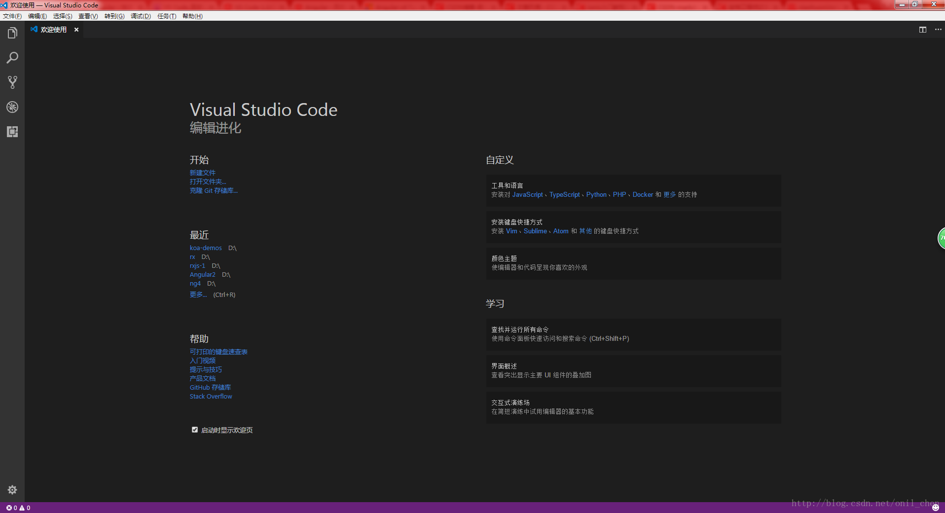Open the 帮助(H) menu
Screen dimensions: 945x513
(x=192, y=16)
